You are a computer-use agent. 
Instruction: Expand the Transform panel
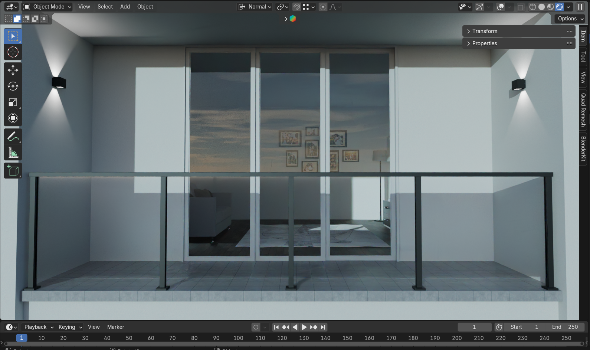[x=485, y=31]
